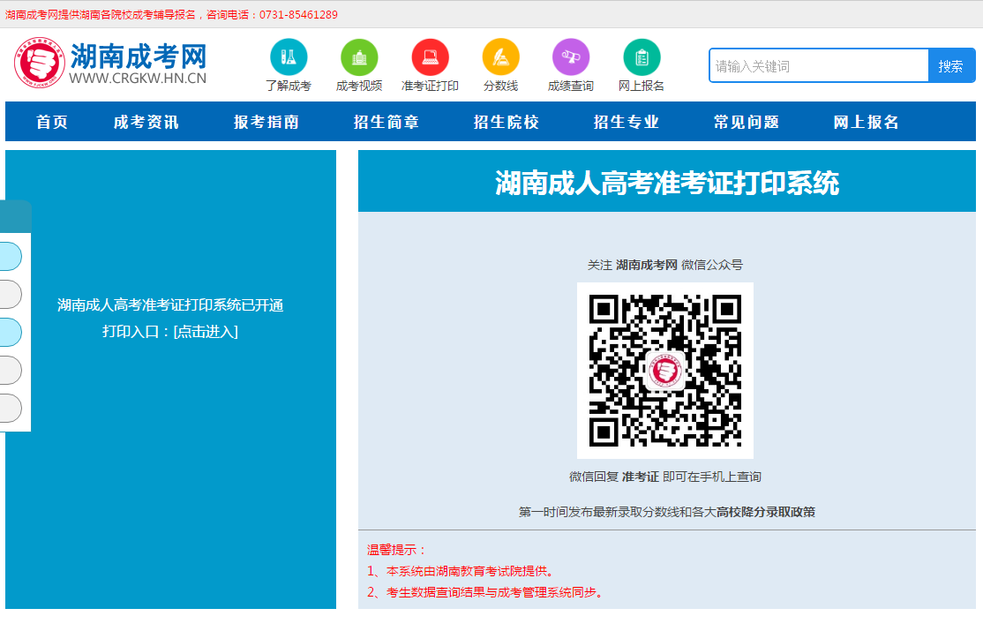Click the 成考视频 text label
983x631 pixels.
[x=359, y=86]
